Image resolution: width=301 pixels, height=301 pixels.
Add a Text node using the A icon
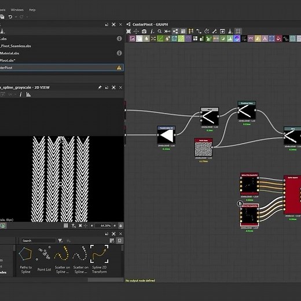point(265,39)
